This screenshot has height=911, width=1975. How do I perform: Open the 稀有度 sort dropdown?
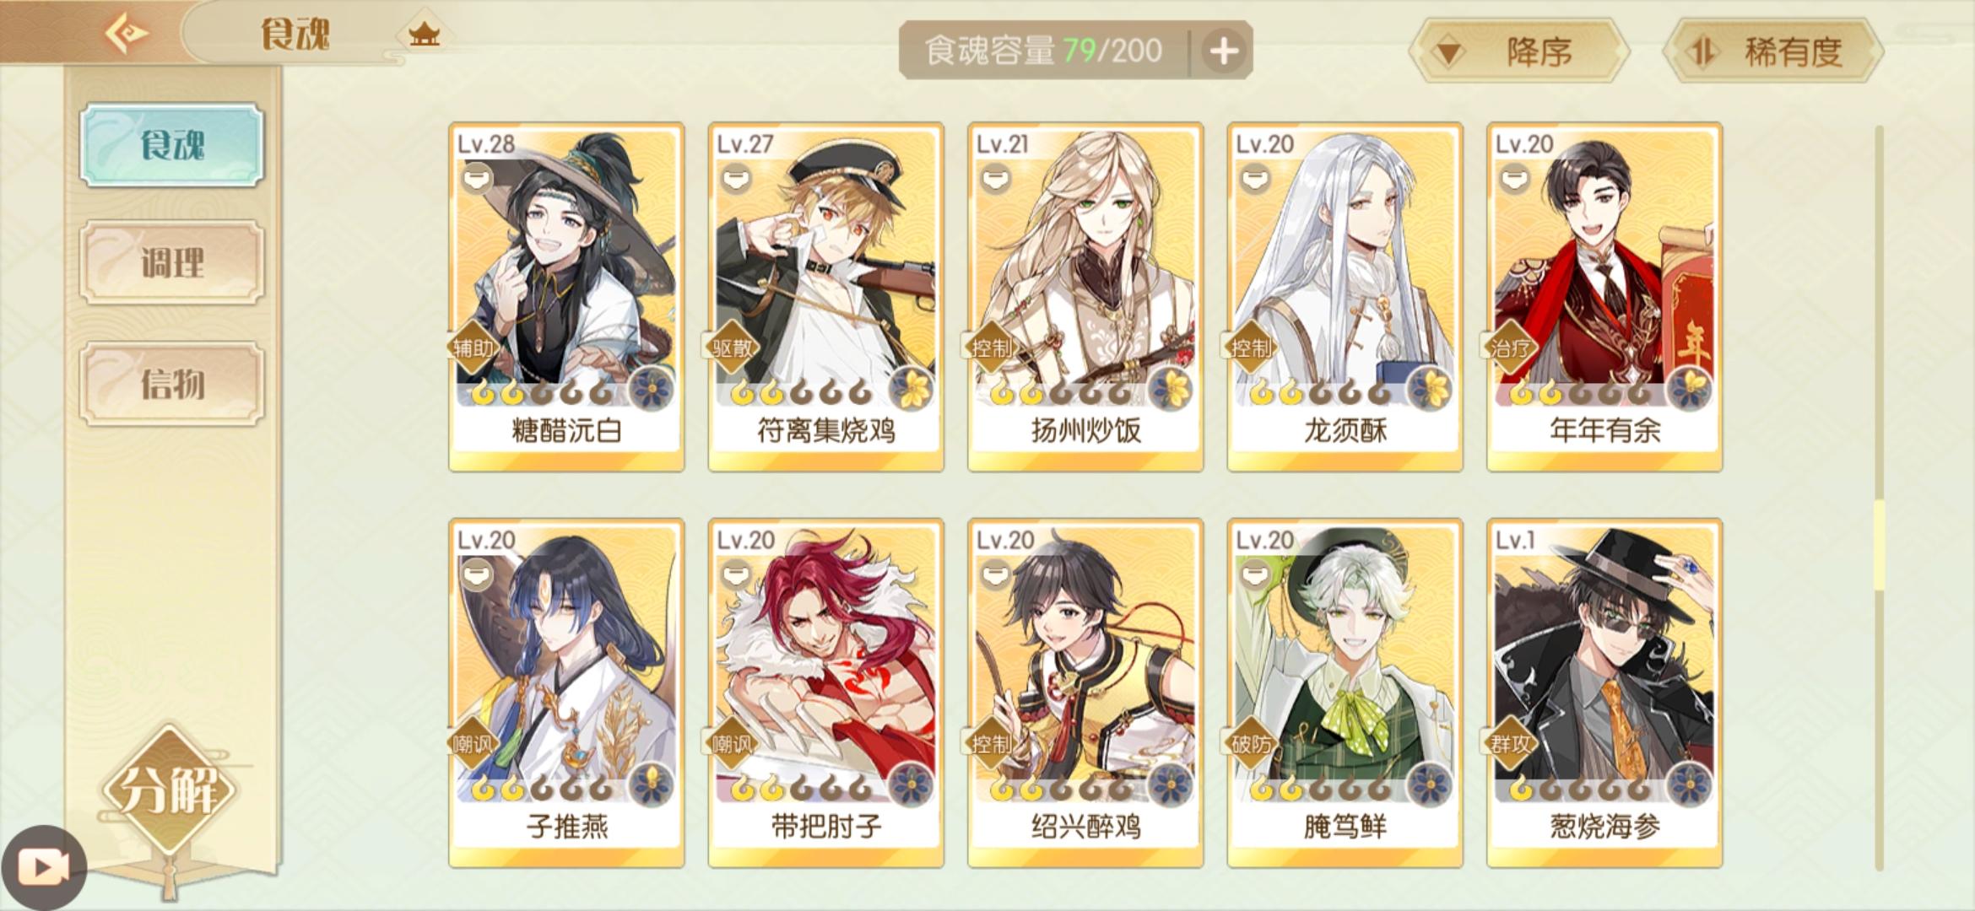point(1773,52)
